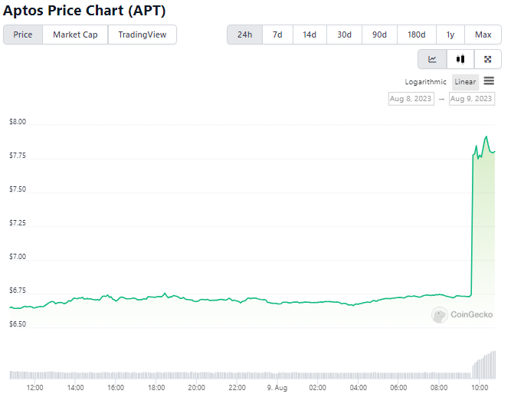Open the TradingView tab
Image resolution: width=511 pixels, height=394 pixels.
tap(142, 34)
